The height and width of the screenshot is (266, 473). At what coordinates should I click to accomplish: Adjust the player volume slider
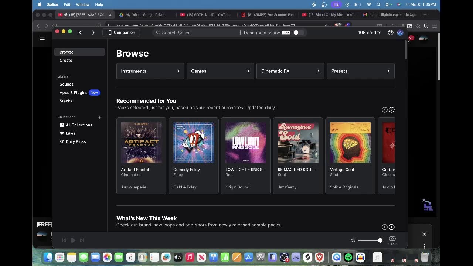coord(370,241)
